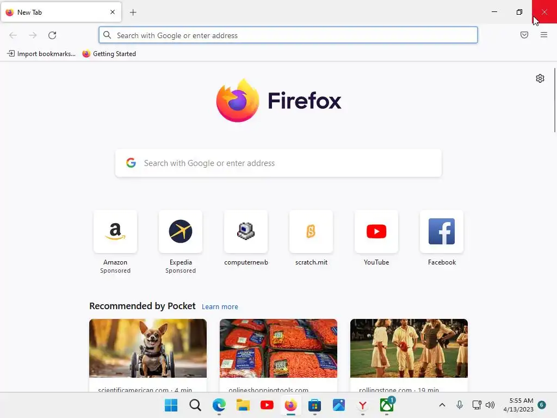Go back using the back arrow
The width and height of the screenshot is (557, 418).
click(13, 35)
